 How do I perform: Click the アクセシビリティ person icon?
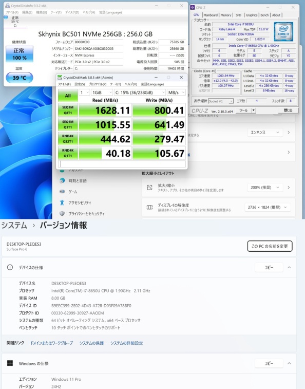(x=62, y=202)
